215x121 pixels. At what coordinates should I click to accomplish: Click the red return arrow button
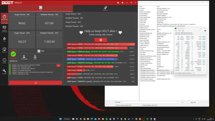(36, 83)
